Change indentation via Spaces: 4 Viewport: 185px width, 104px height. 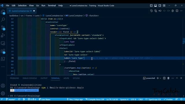coord(124,99)
